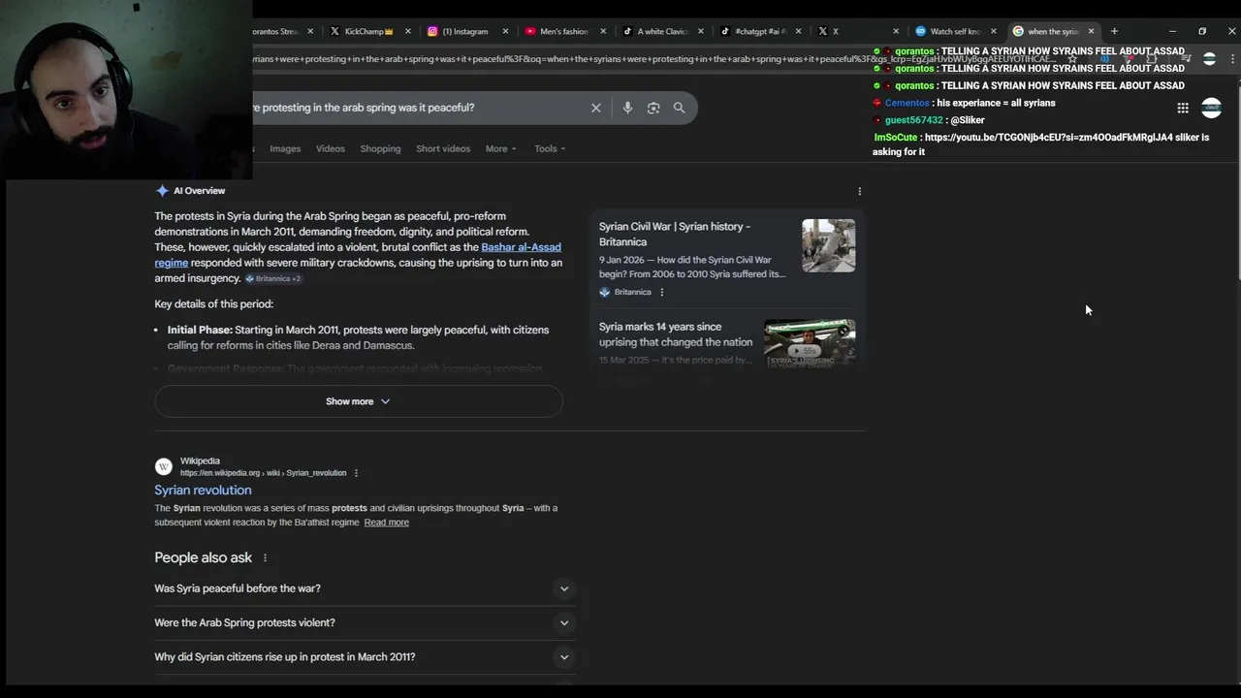Close the #chatgpt #ai tab
Image resolution: width=1241 pixels, height=698 pixels.
tap(799, 31)
